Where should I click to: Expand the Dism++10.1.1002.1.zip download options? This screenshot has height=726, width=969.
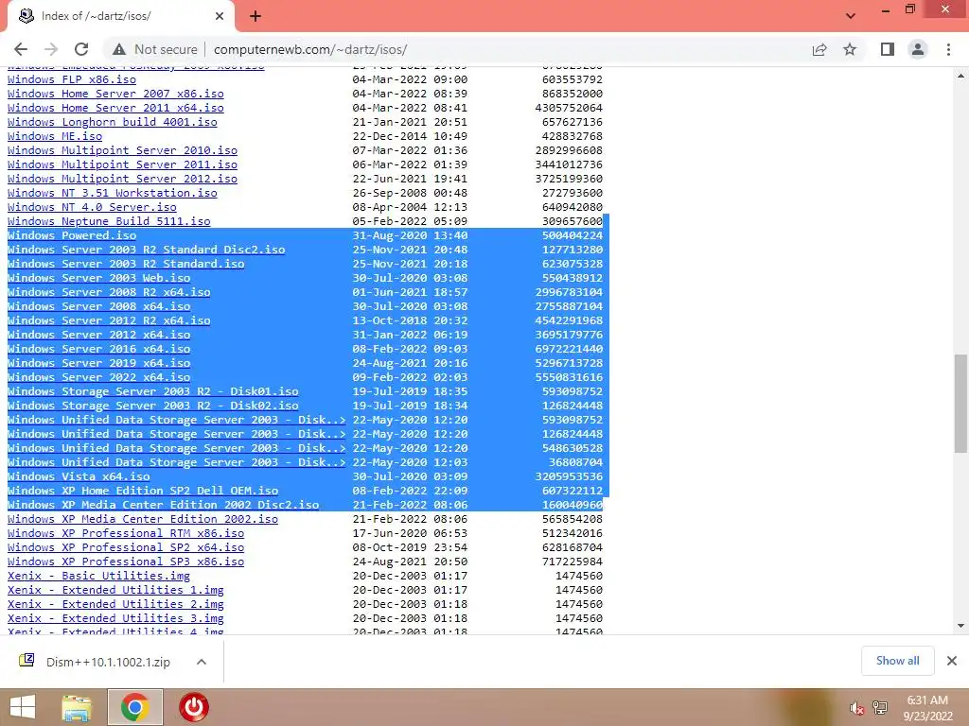tap(202, 662)
